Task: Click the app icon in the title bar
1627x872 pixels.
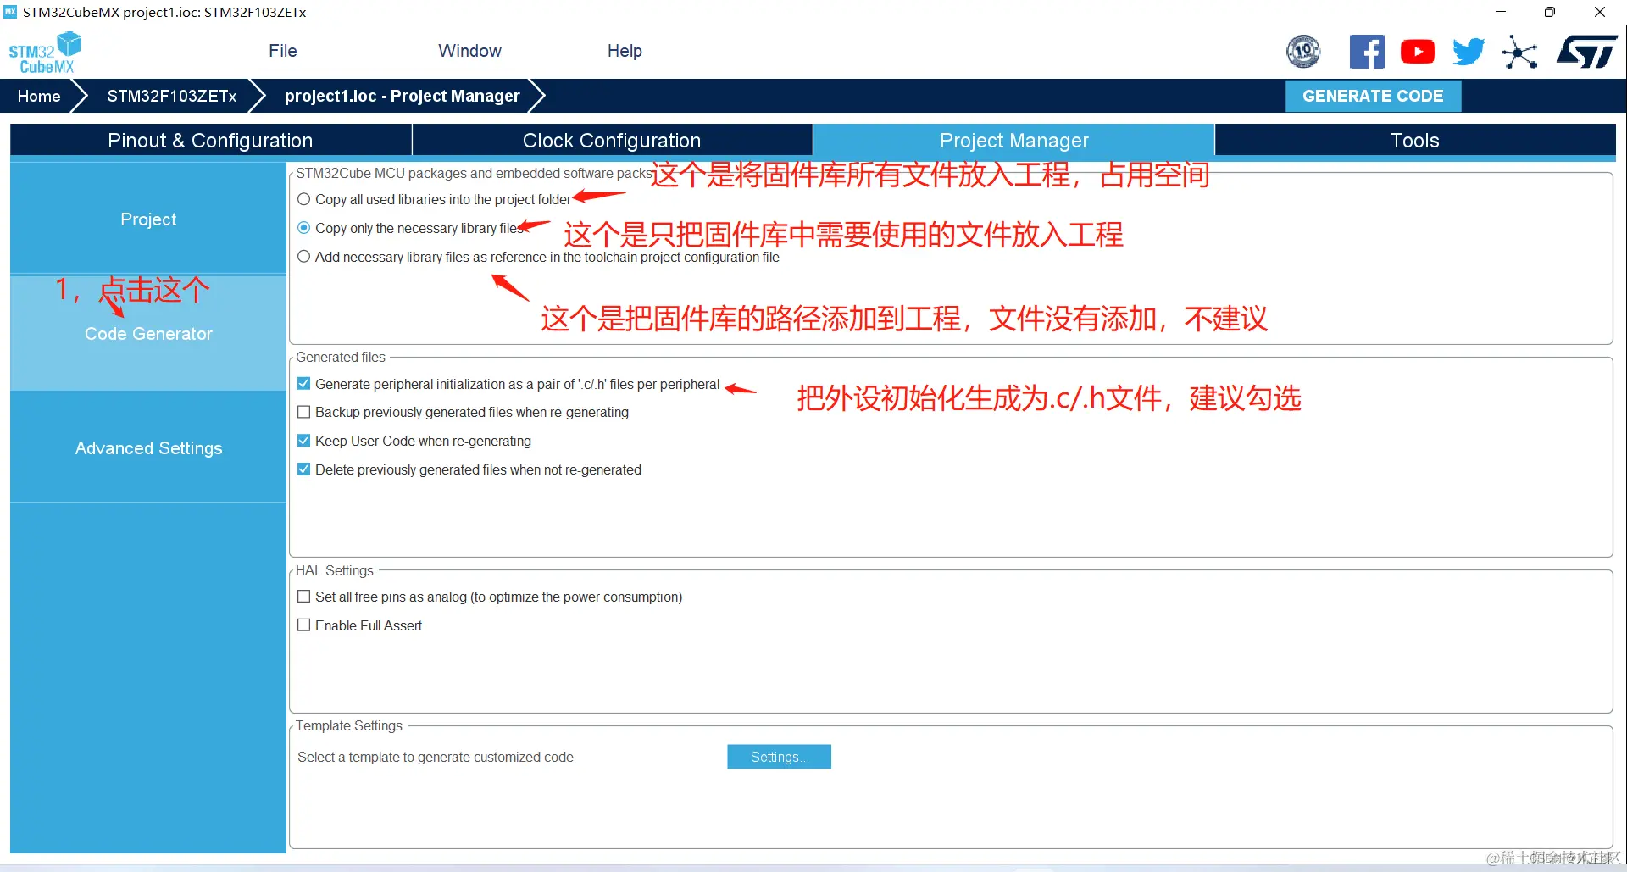Action: (x=10, y=12)
